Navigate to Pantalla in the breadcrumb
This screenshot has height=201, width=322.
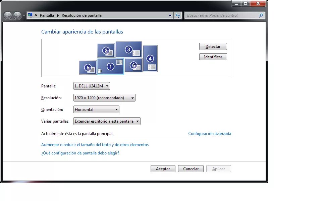[x=47, y=15]
